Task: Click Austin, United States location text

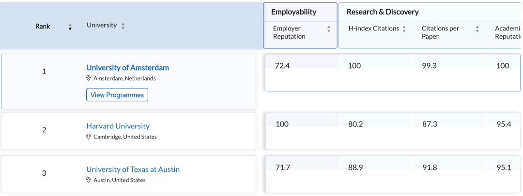Action: pos(120,180)
